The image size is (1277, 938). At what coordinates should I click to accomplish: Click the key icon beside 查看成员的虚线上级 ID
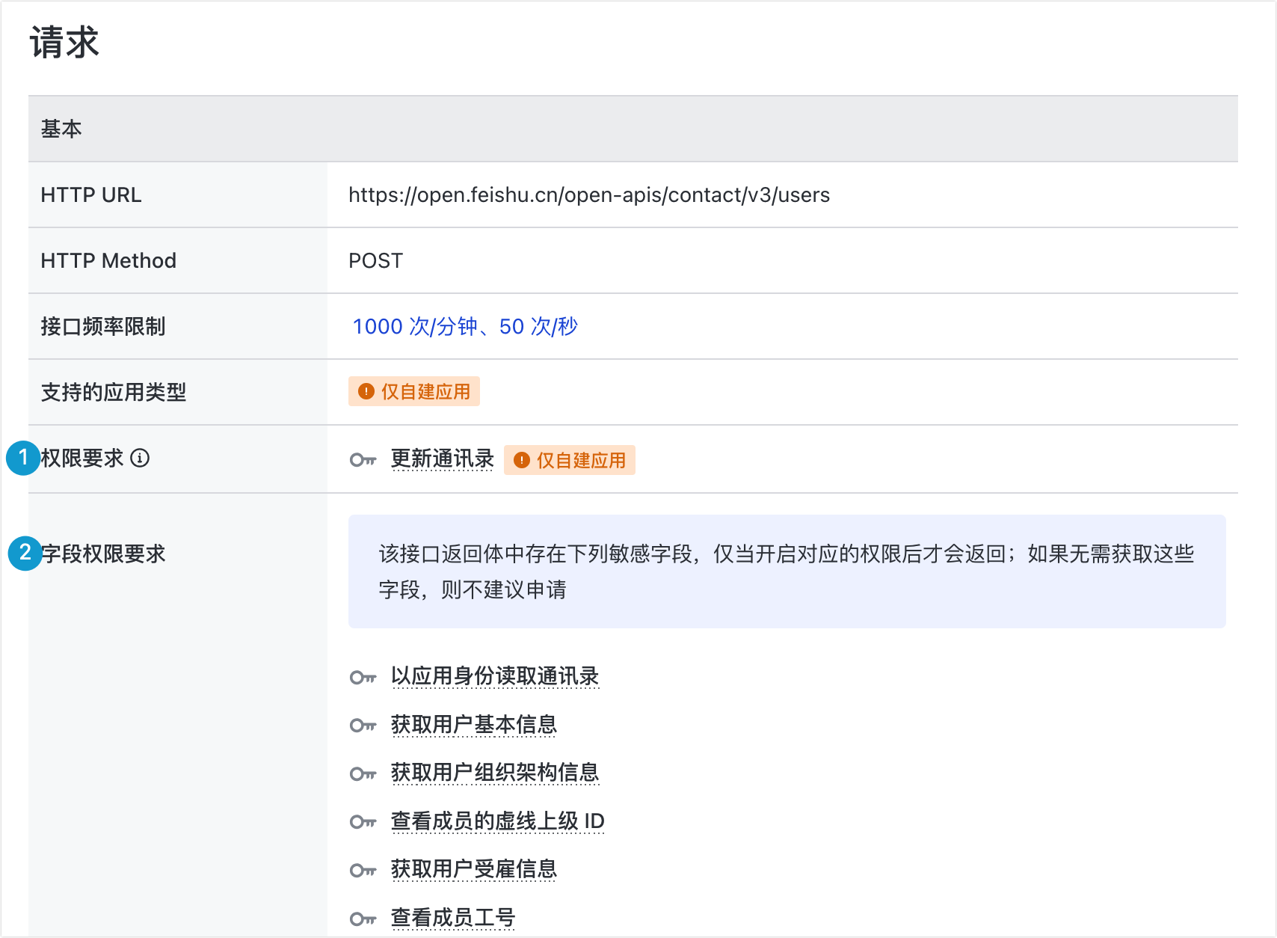(363, 822)
